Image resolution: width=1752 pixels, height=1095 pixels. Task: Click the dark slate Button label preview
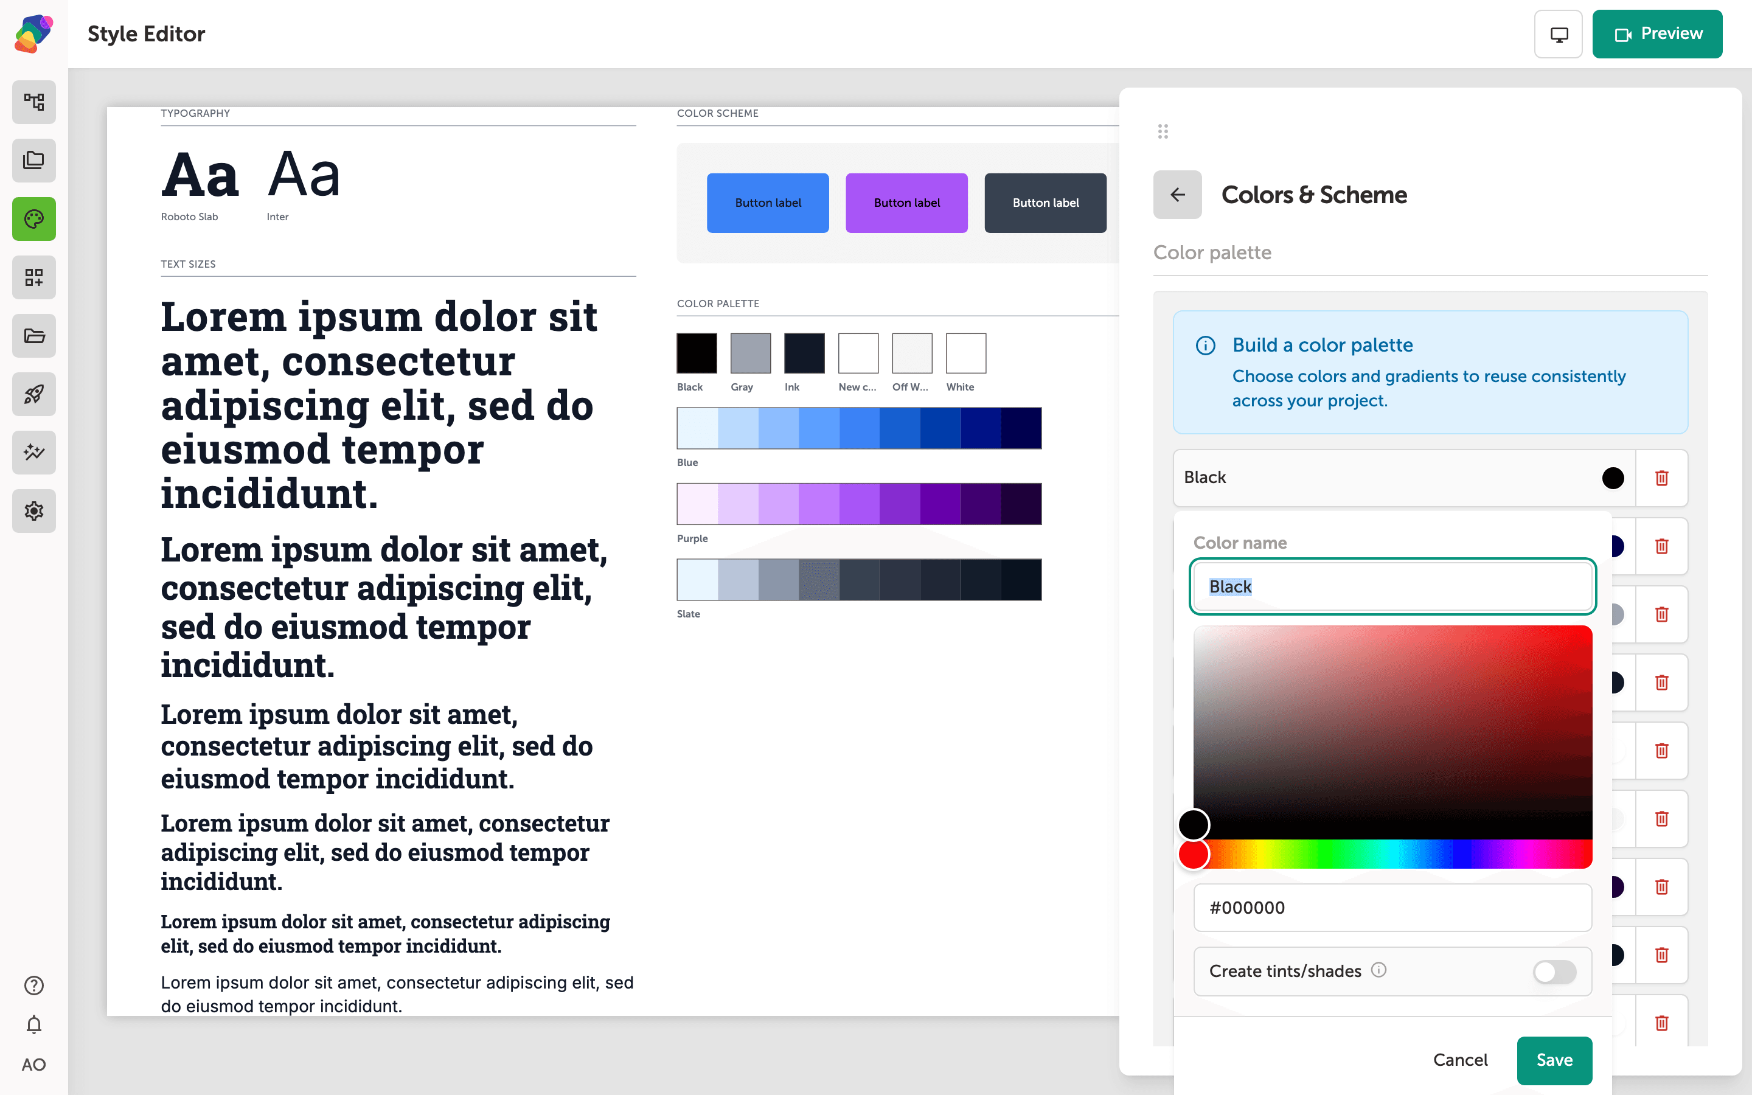click(1045, 203)
